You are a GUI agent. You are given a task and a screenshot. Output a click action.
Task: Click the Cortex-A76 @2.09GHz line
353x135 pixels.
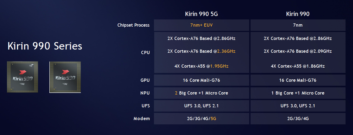click(298, 51)
